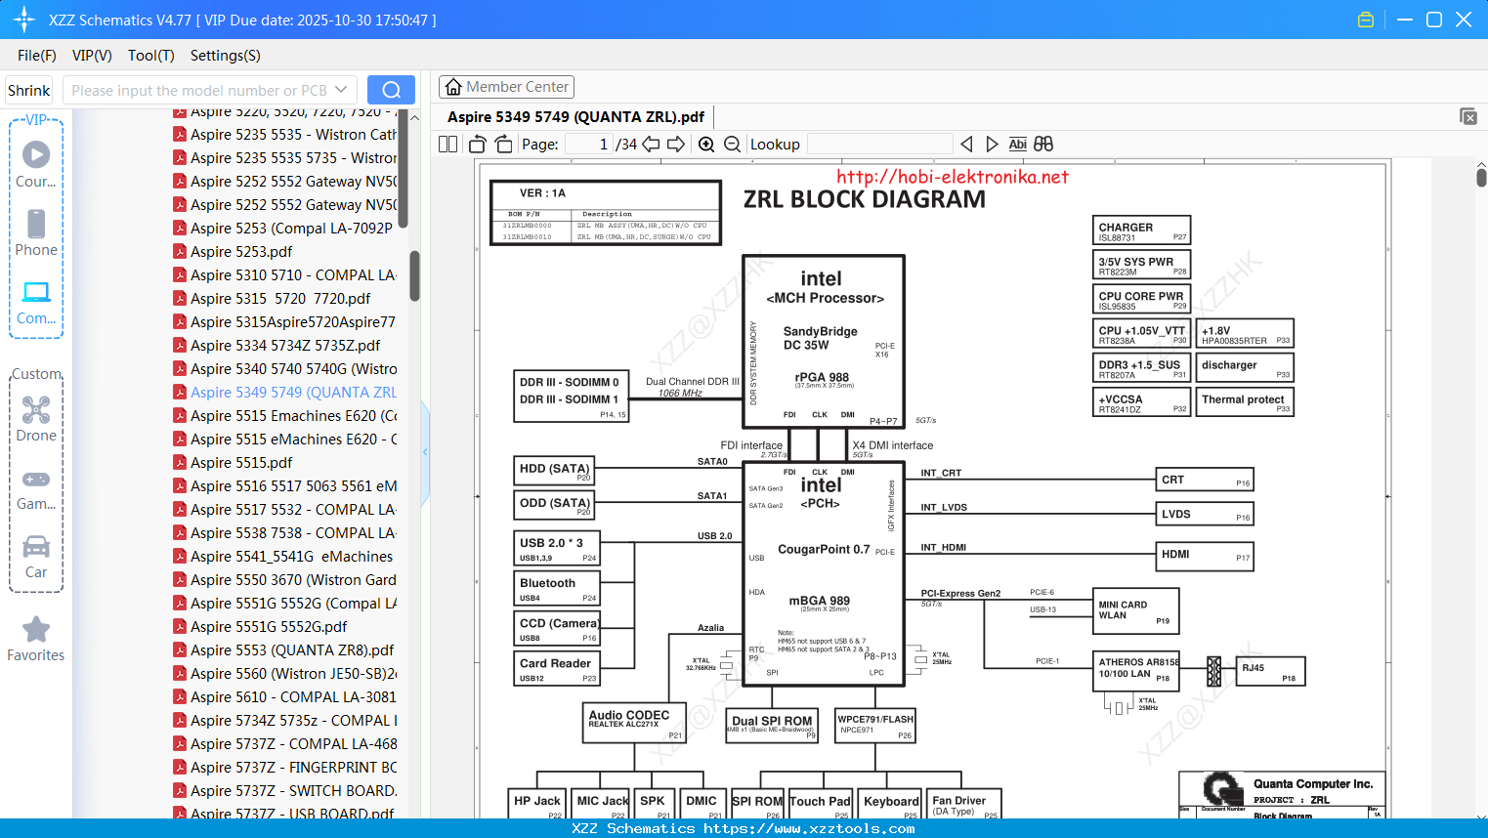Open the Course section in the sidebar

pyautogui.click(x=36, y=164)
